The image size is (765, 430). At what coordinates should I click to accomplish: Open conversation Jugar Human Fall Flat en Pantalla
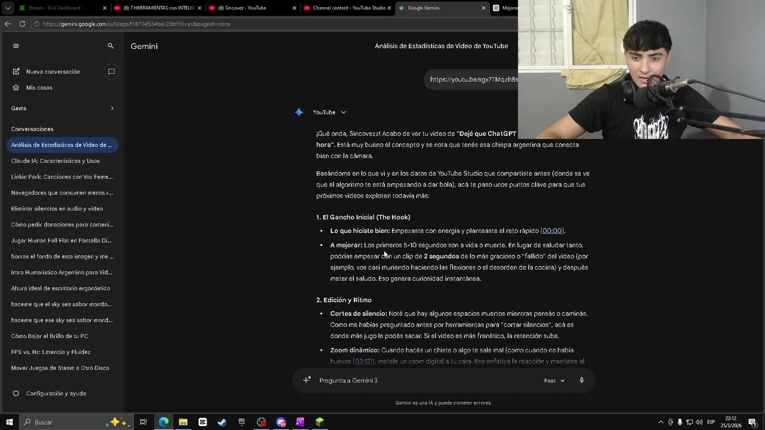[63, 241]
